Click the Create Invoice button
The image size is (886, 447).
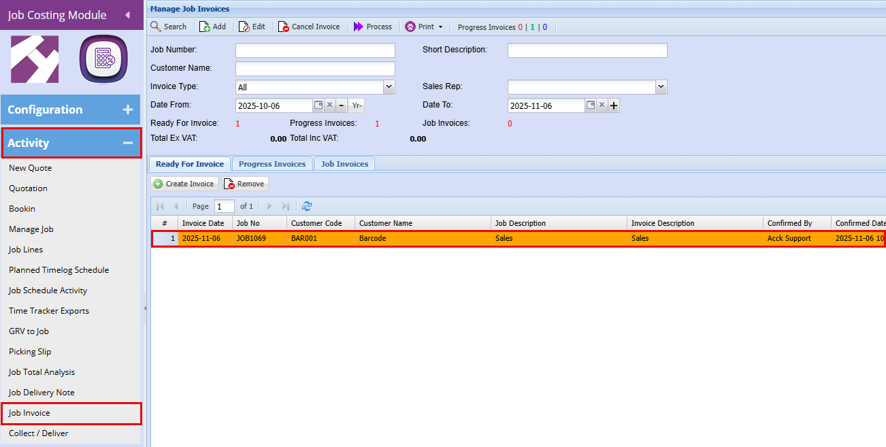click(x=184, y=184)
